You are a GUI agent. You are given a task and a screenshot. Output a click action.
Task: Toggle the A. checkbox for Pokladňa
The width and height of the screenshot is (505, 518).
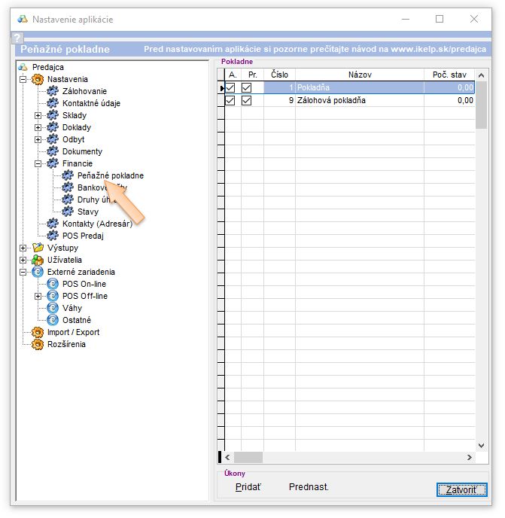pos(231,88)
